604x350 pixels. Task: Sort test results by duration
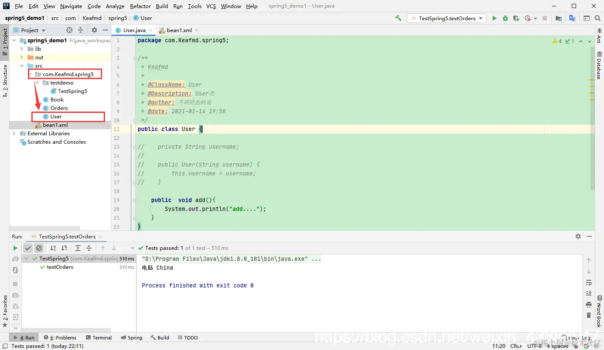(64, 248)
